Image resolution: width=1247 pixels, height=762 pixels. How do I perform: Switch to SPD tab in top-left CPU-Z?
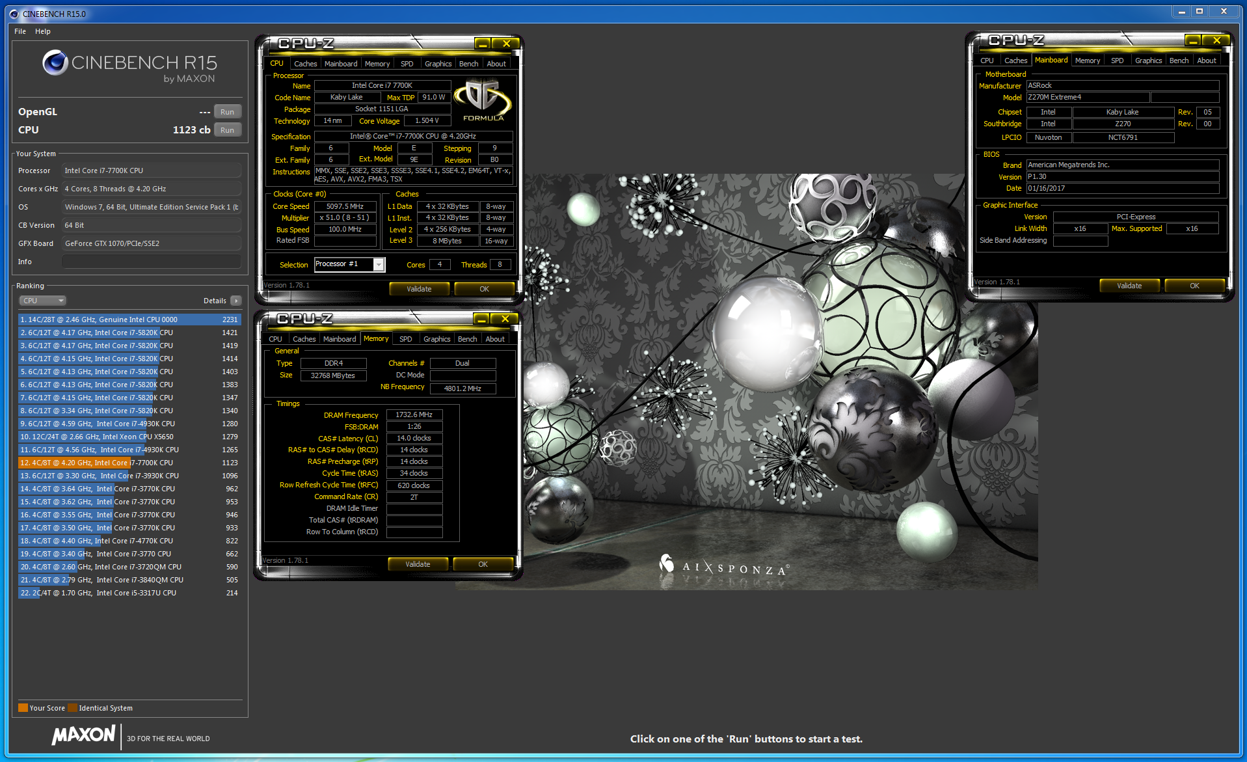click(x=407, y=64)
